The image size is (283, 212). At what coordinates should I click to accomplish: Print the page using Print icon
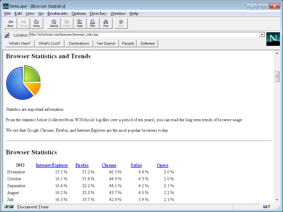(x=93, y=23)
